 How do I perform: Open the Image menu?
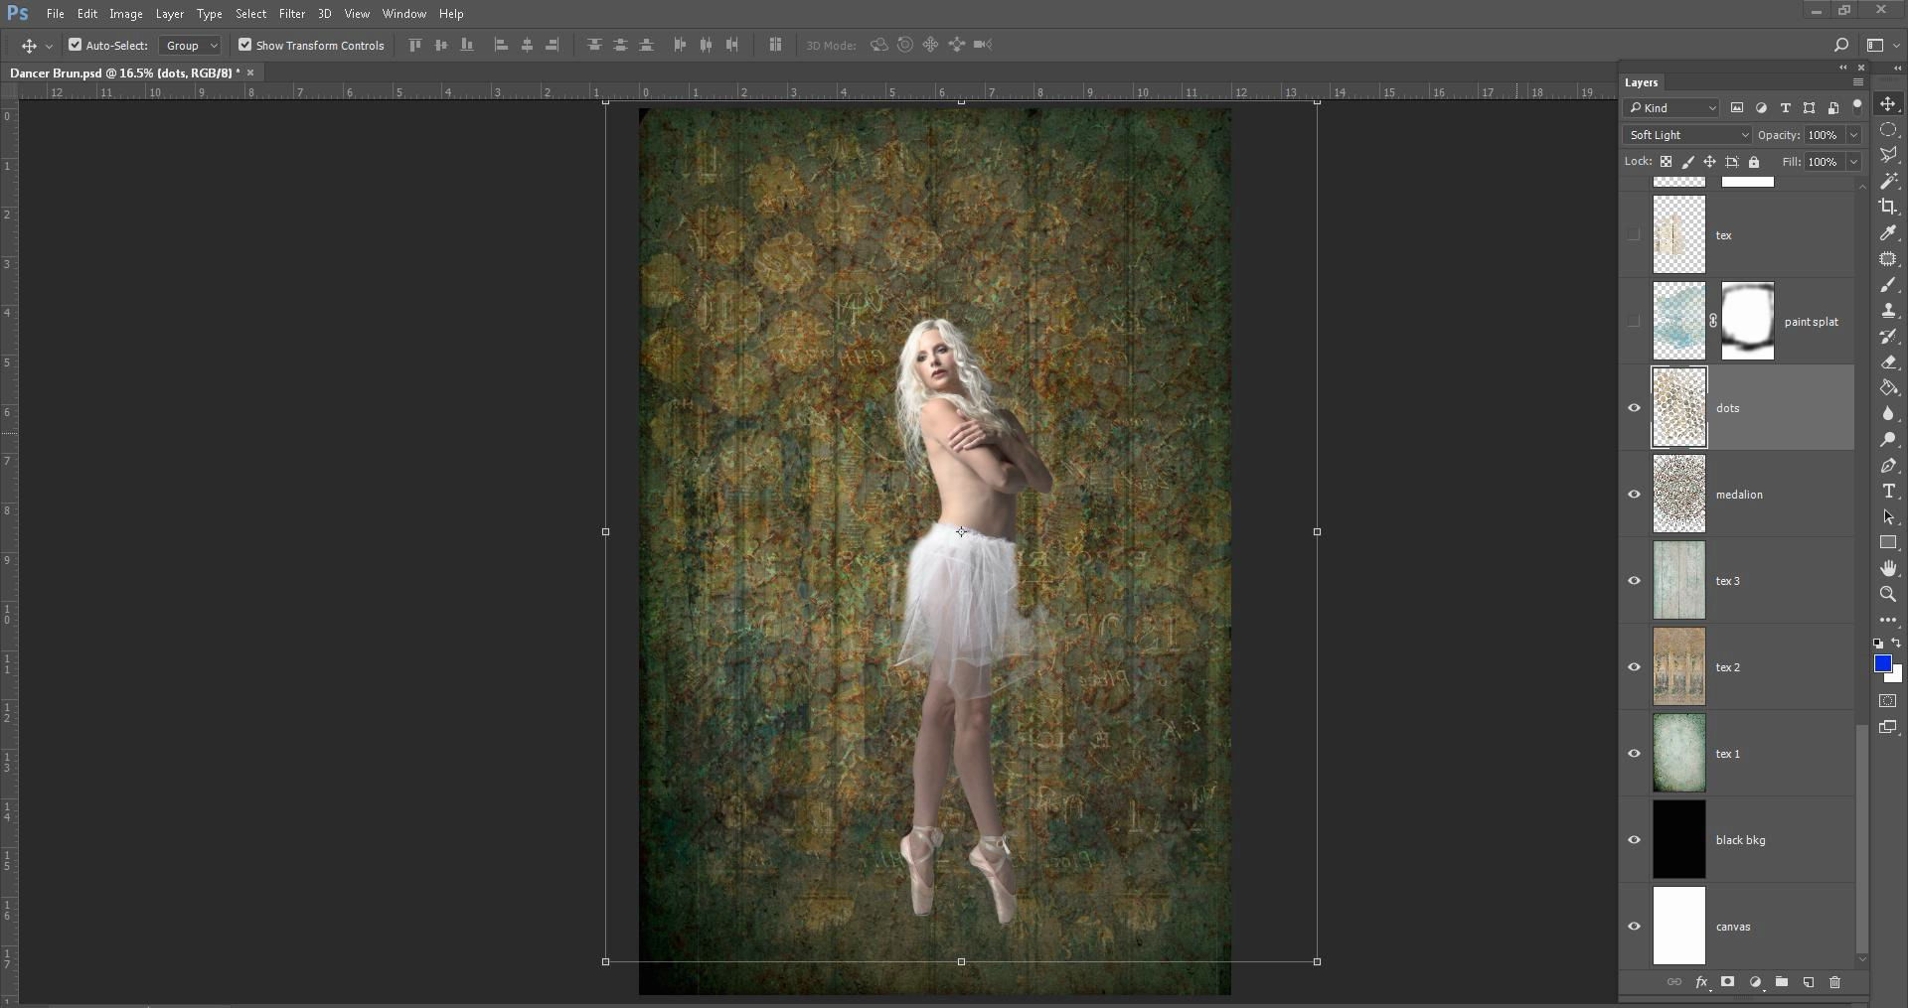[125, 14]
